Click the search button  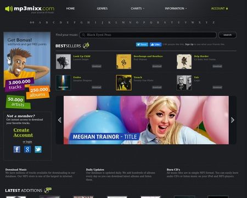[x=227, y=35]
